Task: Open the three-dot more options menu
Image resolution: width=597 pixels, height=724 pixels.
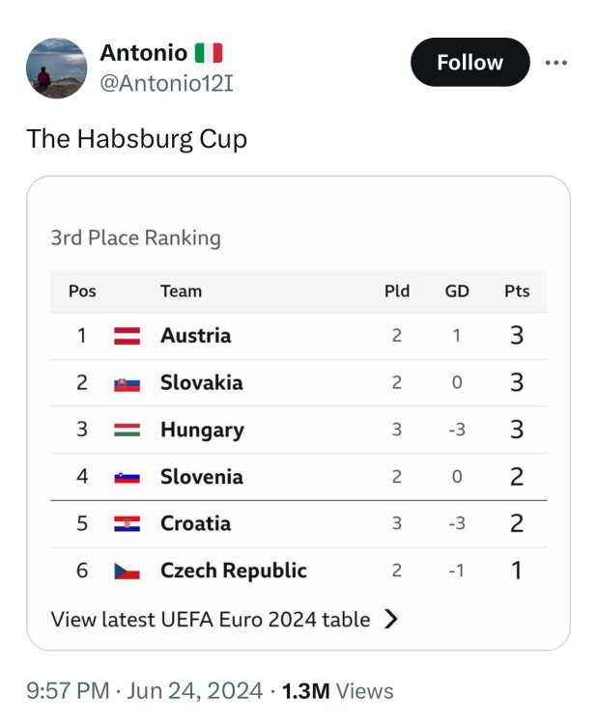Action: [x=555, y=63]
